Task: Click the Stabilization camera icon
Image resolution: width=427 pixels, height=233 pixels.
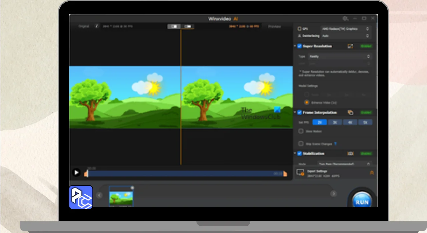Action: pyautogui.click(x=350, y=153)
